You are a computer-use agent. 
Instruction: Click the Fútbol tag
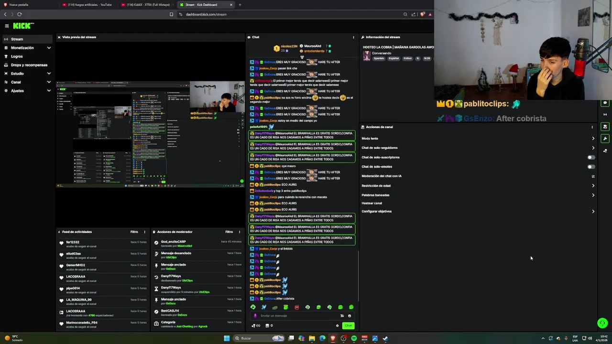407,58
